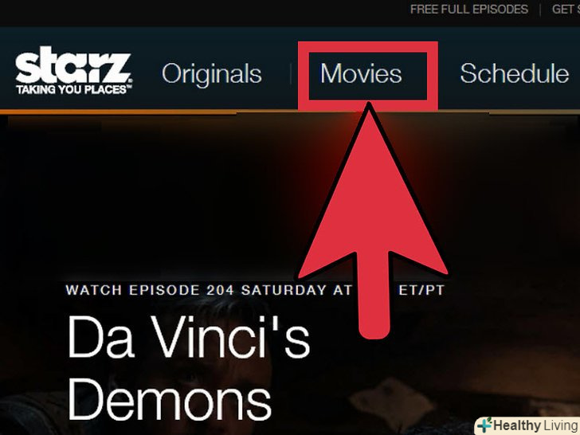Open the Schedule menu
Image resolution: width=580 pixels, height=435 pixels.
514,73
